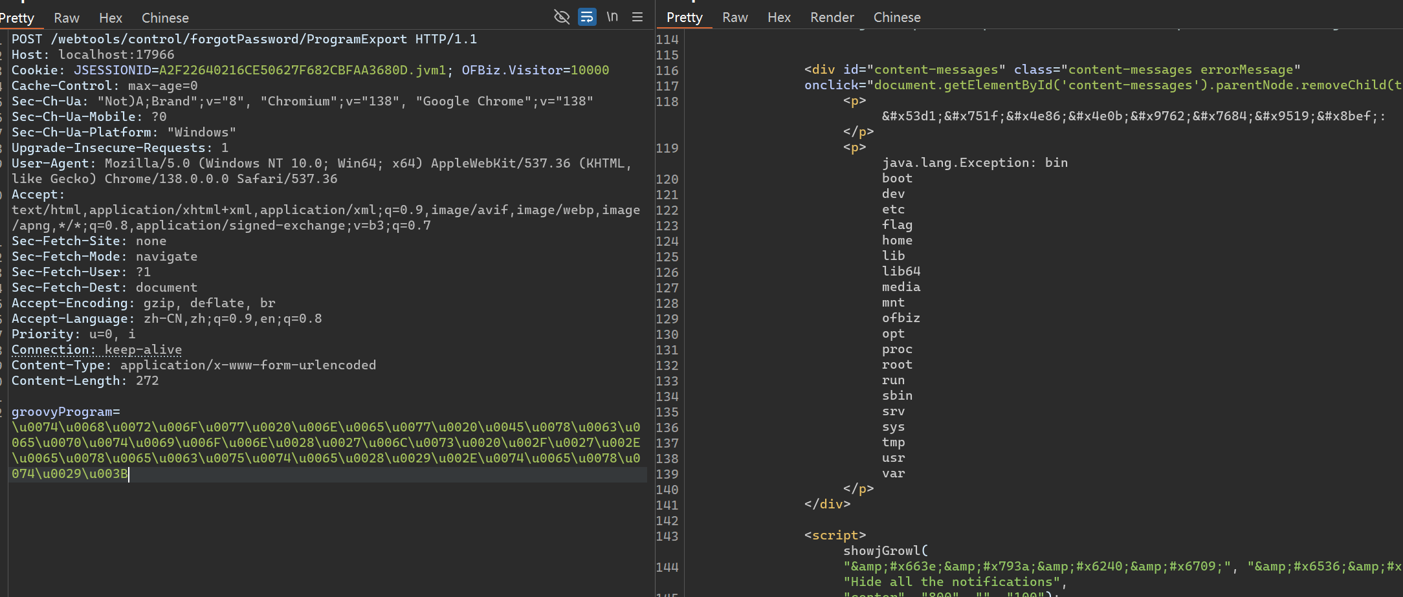This screenshot has width=1403, height=597.
Task: Click the 'lib64' entry in response output
Action: (x=901, y=272)
